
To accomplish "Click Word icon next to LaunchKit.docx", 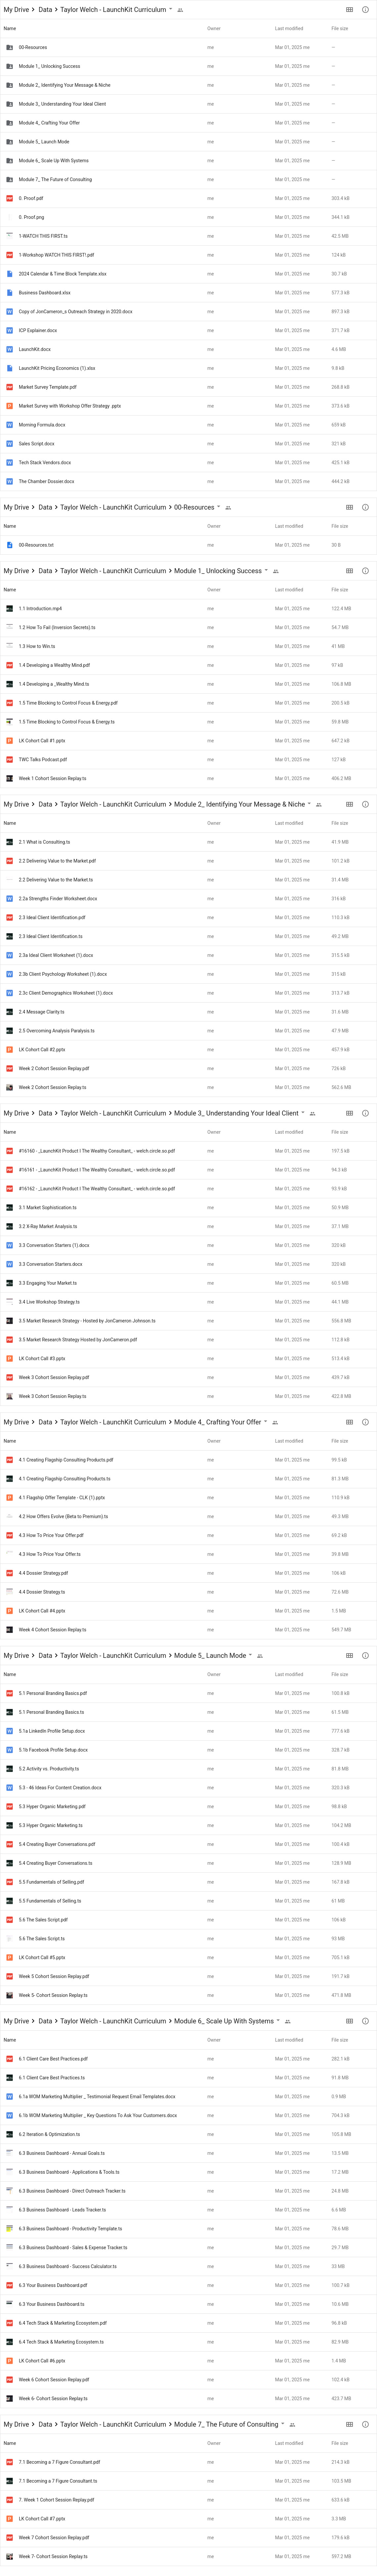I will (x=10, y=349).
